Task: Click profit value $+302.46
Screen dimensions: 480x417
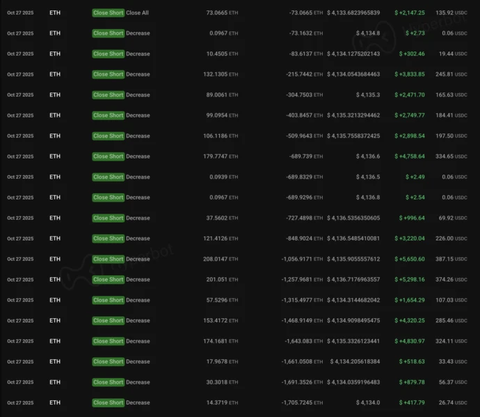Action: click(x=412, y=54)
